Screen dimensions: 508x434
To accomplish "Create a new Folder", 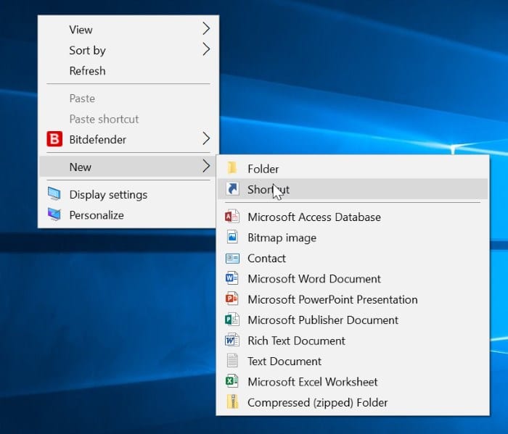I will [353, 169].
